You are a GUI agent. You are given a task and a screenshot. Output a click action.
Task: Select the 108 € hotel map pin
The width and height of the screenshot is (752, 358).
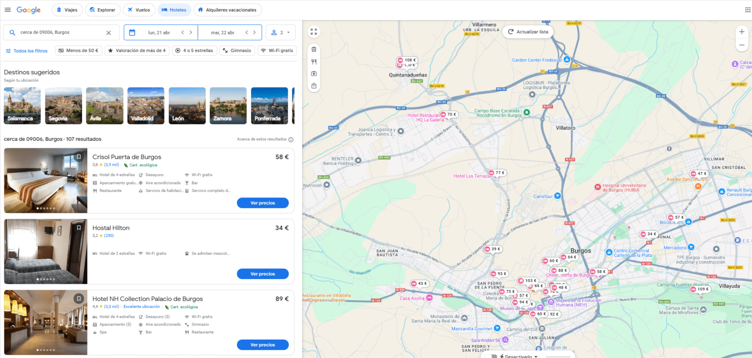click(x=407, y=60)
